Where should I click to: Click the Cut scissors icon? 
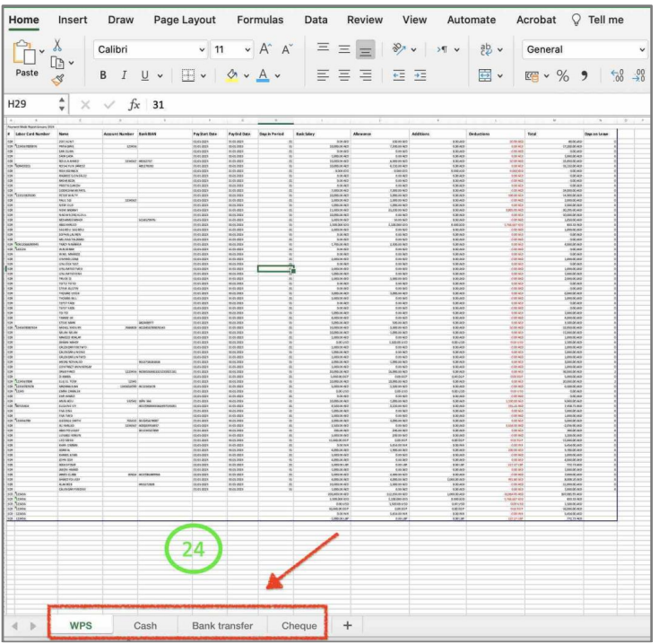(57, 44)
